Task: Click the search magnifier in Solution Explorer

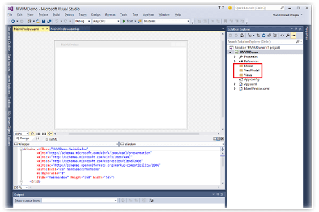Action: pos(297,41)
